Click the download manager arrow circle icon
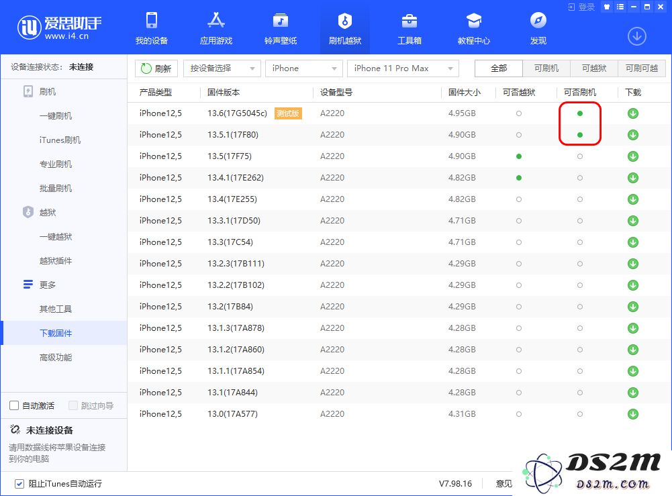This screenshot has height=496, width=672. tap(637, 36)
